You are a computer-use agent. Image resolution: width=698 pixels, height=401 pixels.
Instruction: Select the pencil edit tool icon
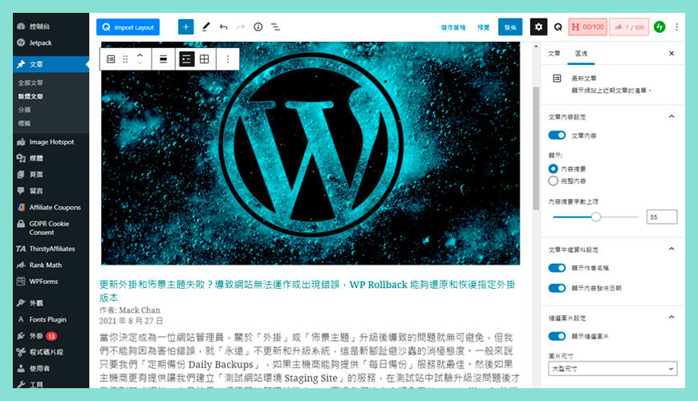pos(205,27)
